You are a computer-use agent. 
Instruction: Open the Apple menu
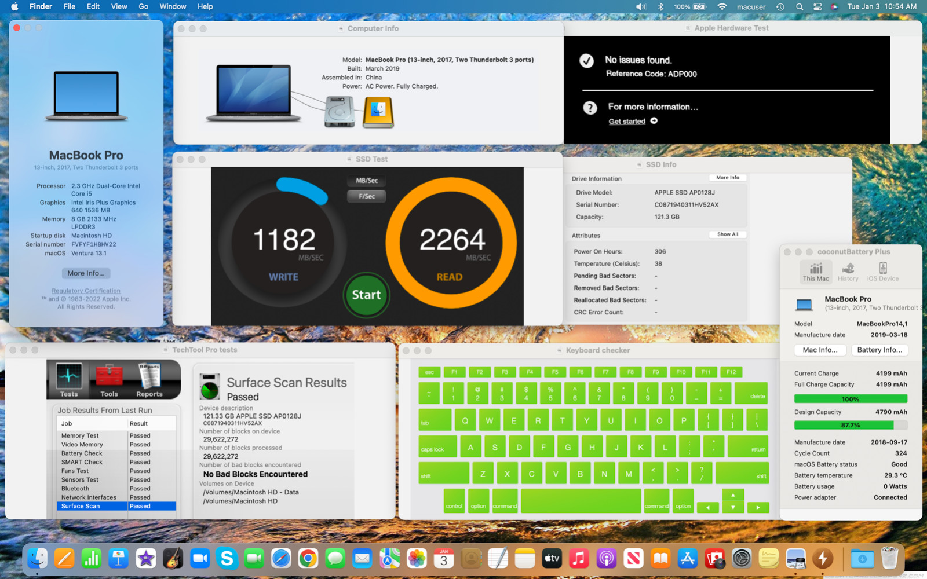point(15,7)
